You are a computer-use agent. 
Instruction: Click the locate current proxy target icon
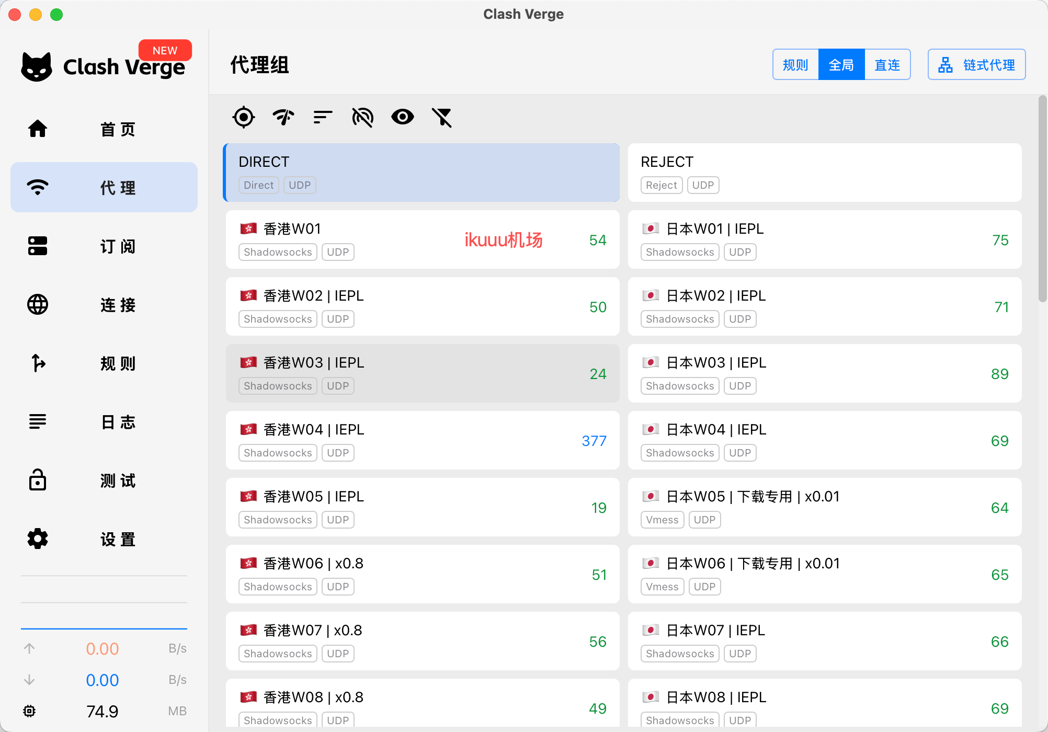tap(244, 117)
